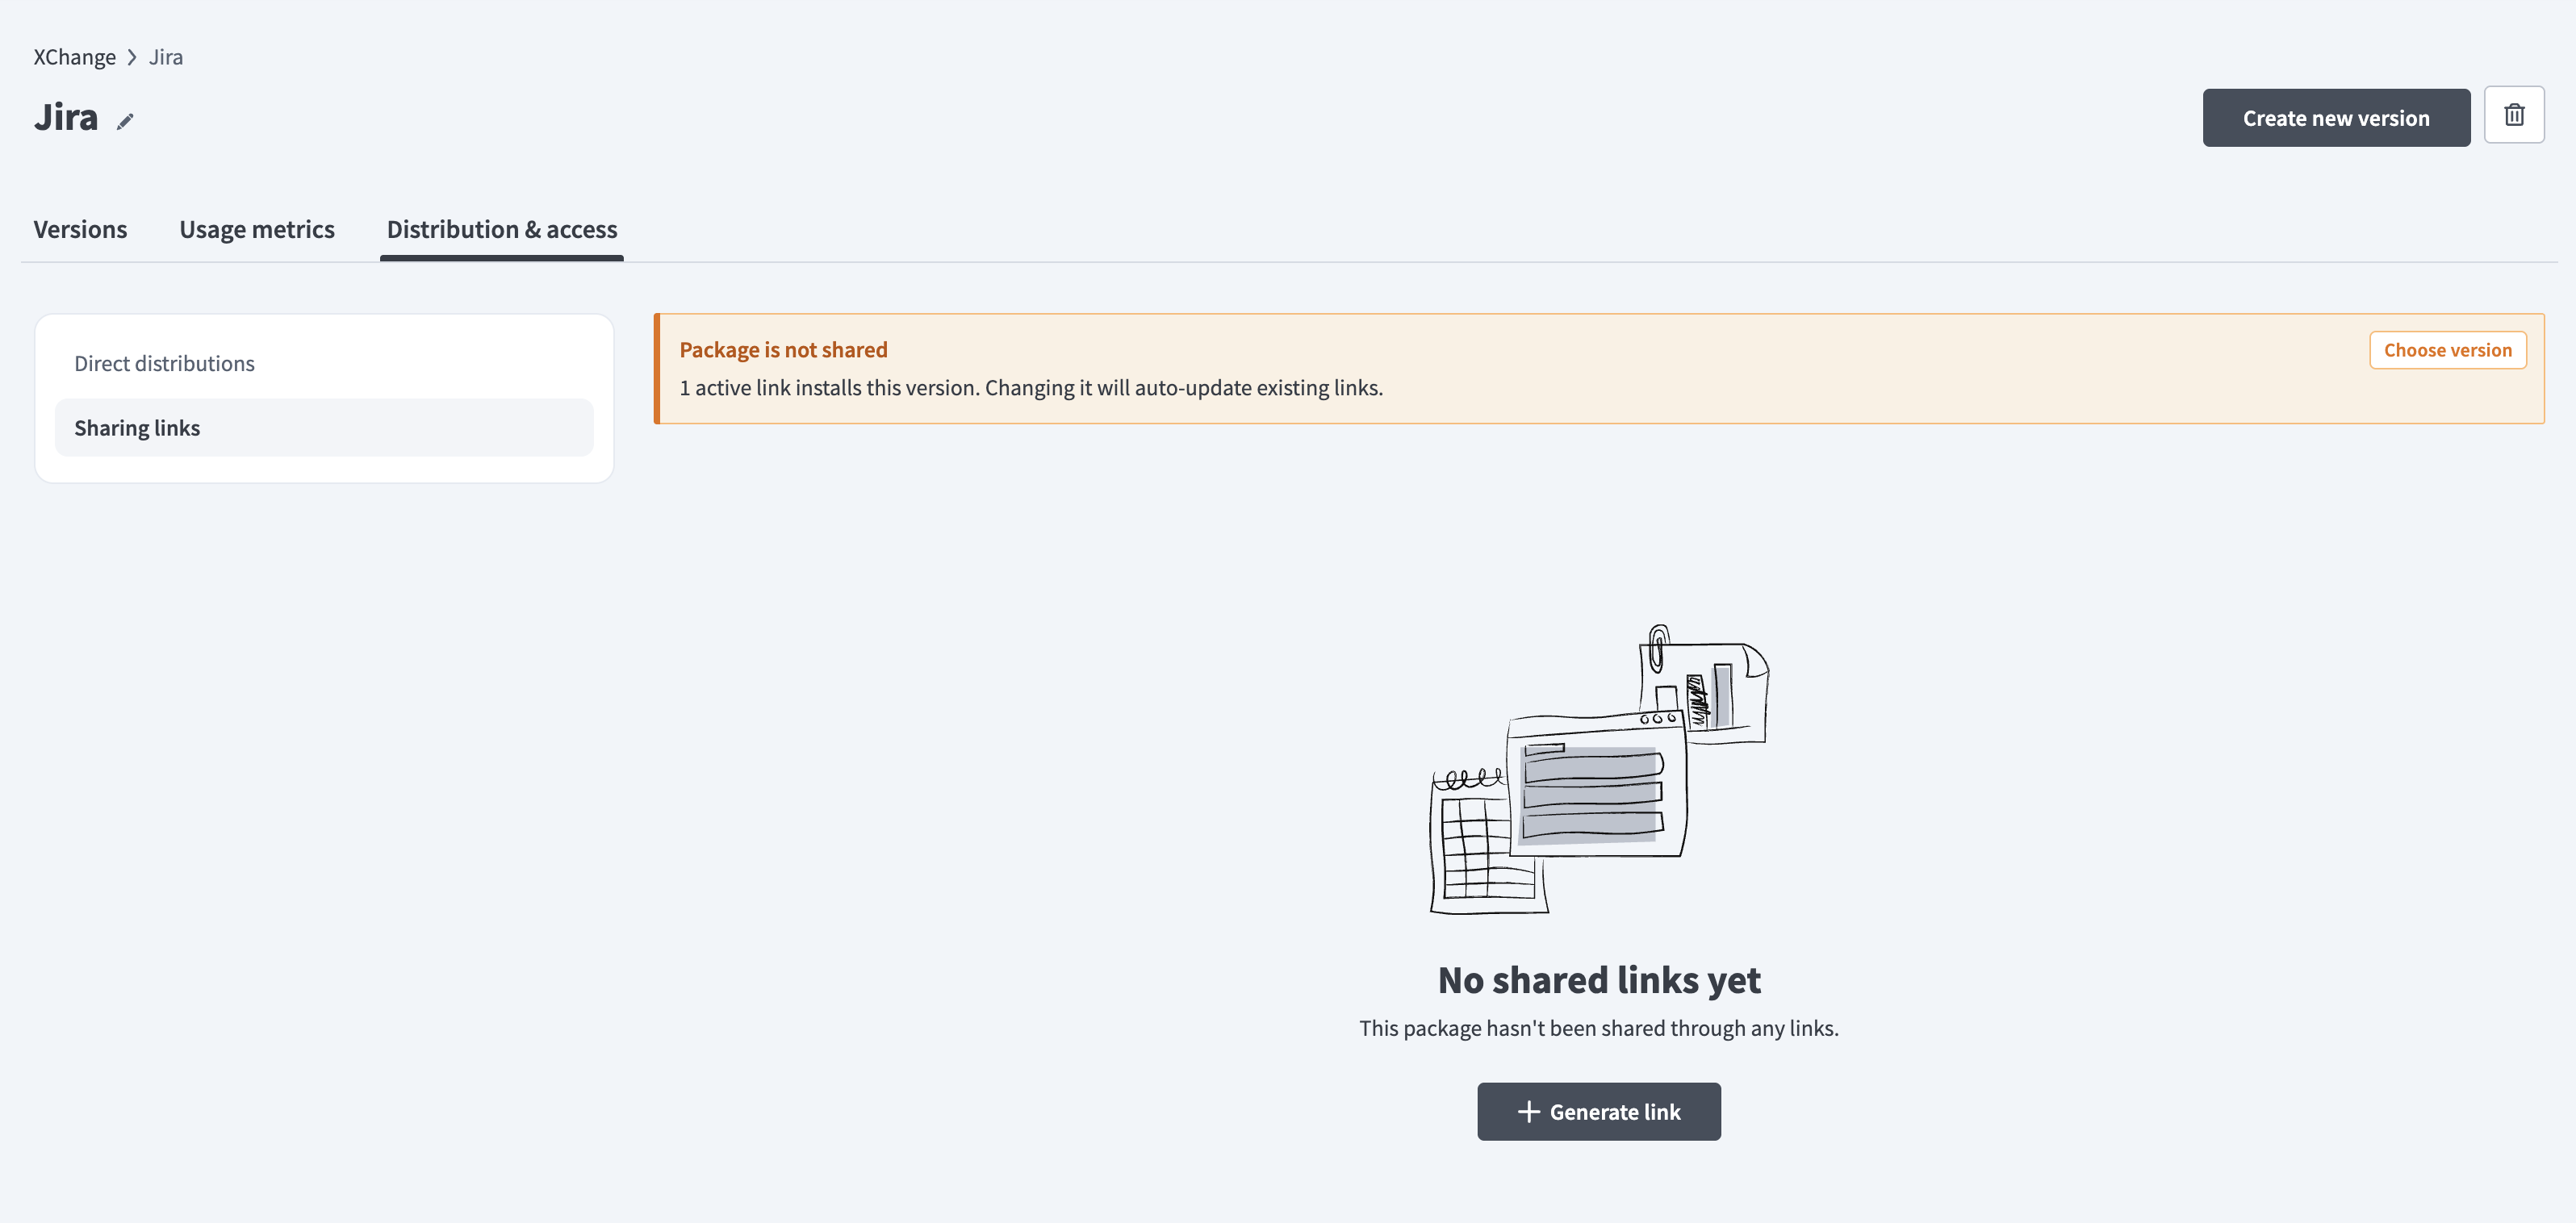Click the plus icon on Generate link
The width and height of the screenshot is (2576, 1223).
click(x=1528, y=1111)
